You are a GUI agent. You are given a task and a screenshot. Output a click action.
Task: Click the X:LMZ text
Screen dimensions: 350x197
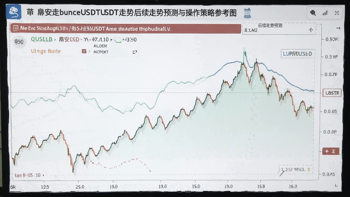coord(251,30)
